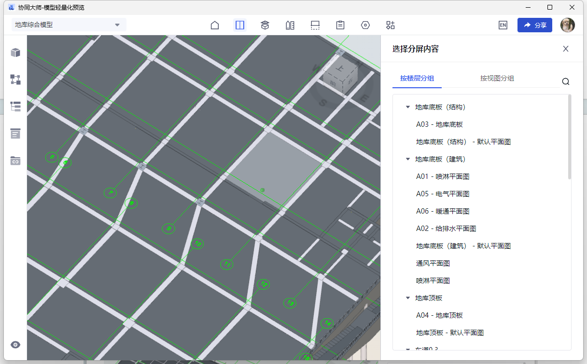Click the building compare toolbar icon
587x364 pixels.
pos(290,25)
